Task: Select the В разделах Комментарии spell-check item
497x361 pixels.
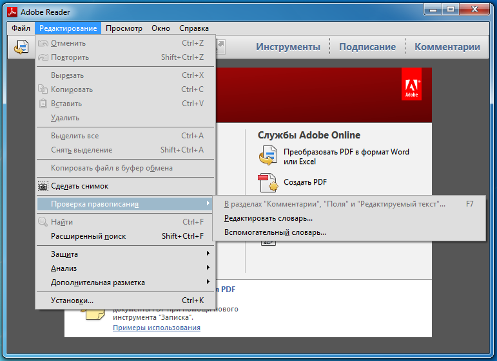Action: point(349,204)
